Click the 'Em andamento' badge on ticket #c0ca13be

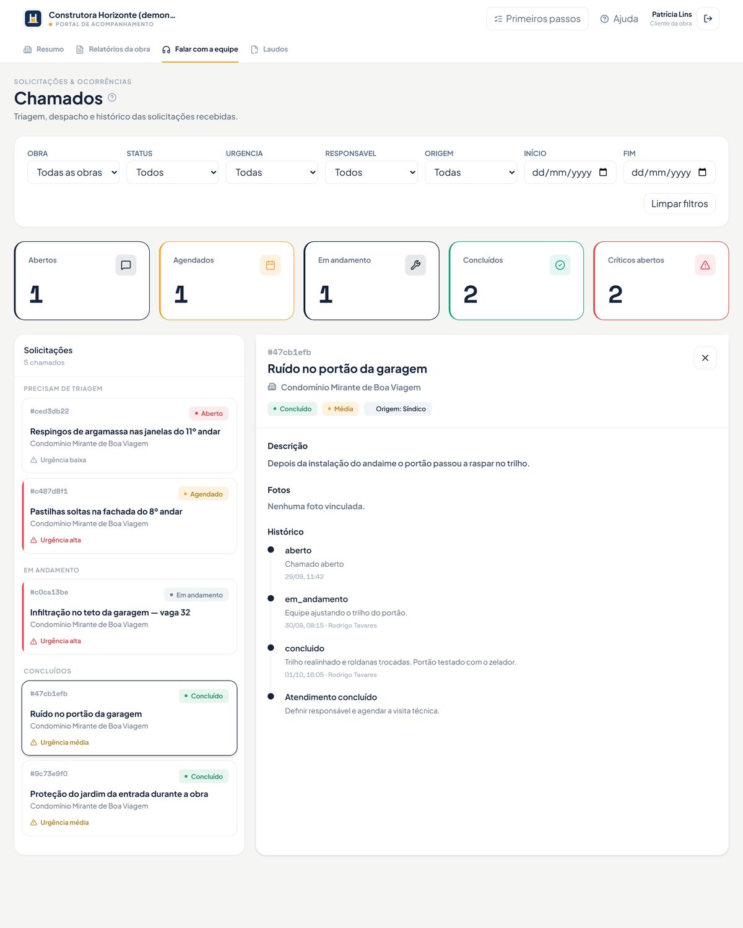196,595
